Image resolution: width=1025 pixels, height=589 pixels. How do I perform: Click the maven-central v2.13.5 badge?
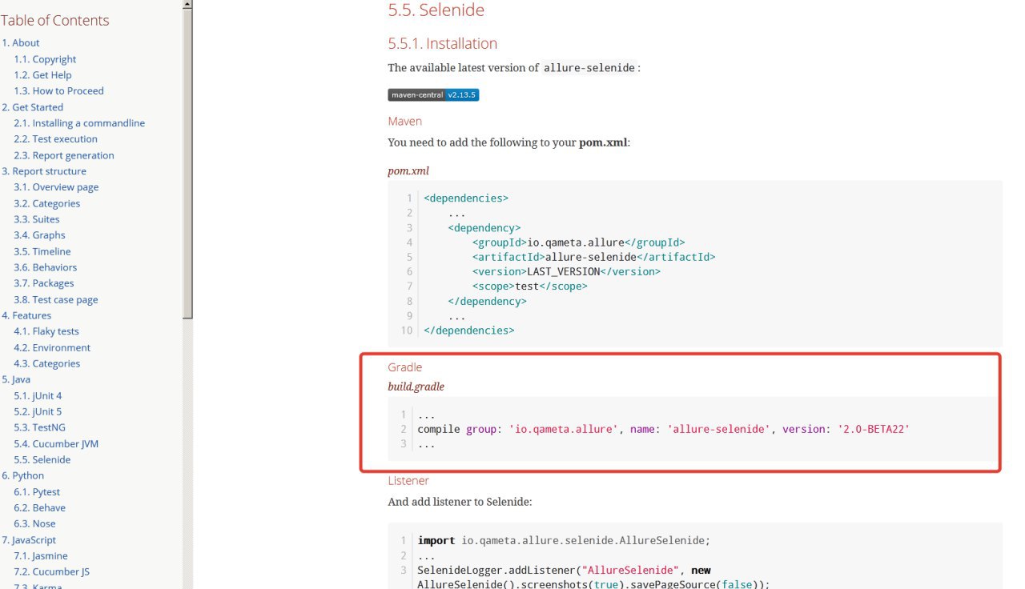[x=433, y=94]
